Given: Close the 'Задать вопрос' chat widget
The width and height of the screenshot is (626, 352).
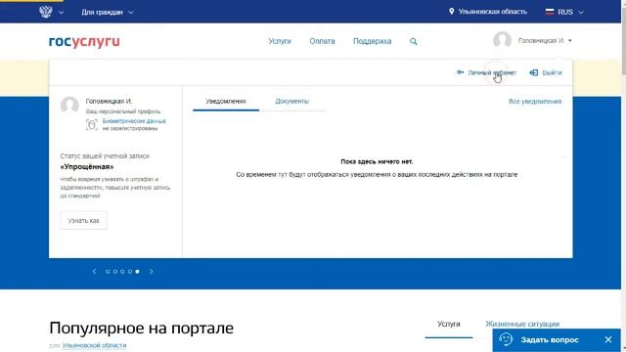Looking at the screenshot, I should click(x=608, y=339).
